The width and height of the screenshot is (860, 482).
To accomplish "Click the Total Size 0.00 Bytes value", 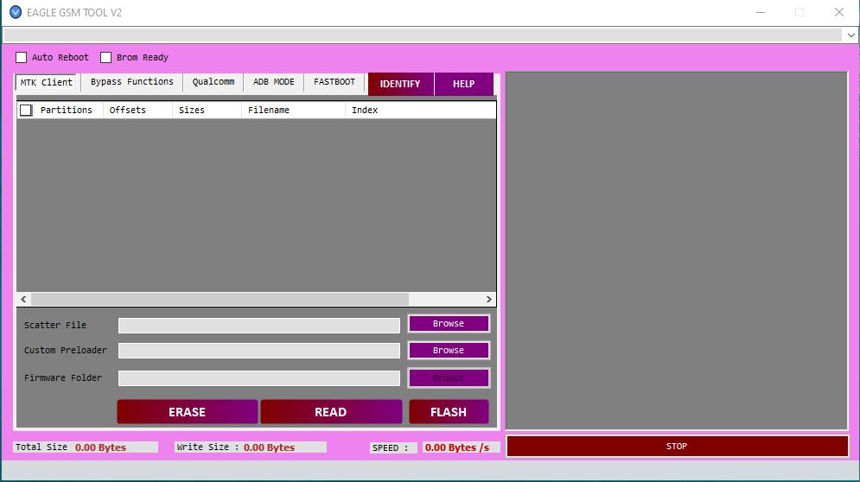I will pos(100,447).
